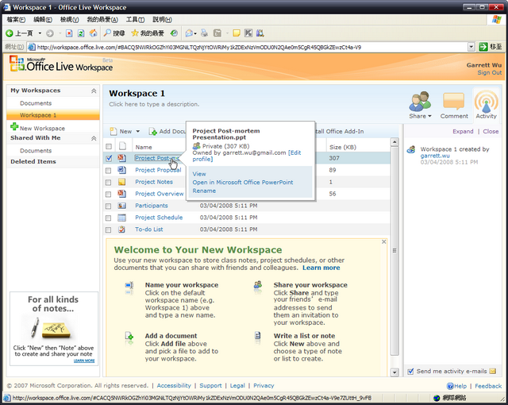Click the Word icon beside Project Proposal

tap(121, 170)
